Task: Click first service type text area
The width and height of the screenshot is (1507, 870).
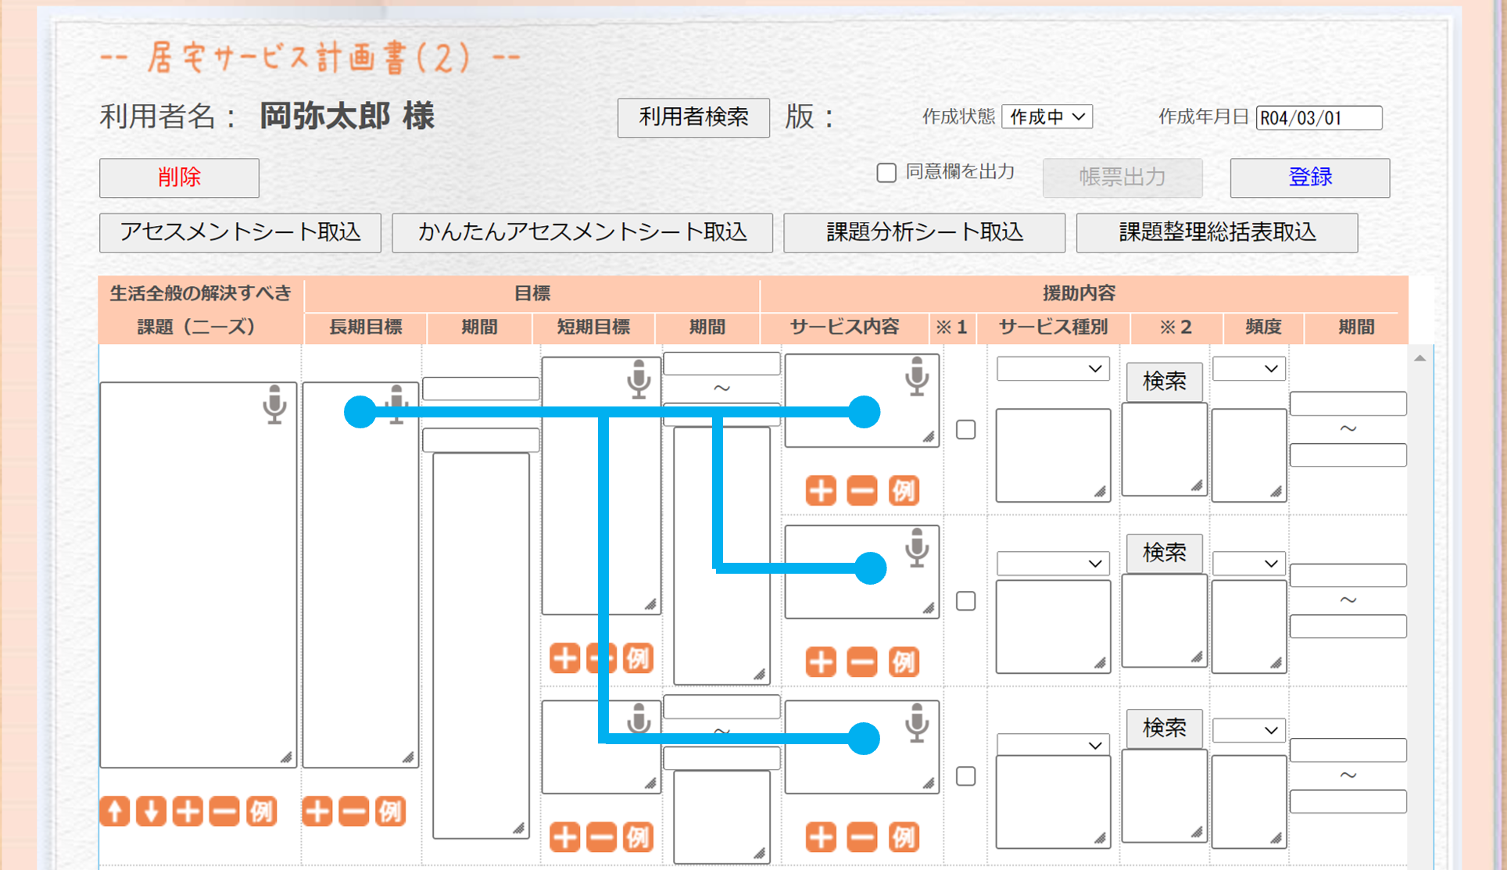Action: click(x=1053, y=455)
